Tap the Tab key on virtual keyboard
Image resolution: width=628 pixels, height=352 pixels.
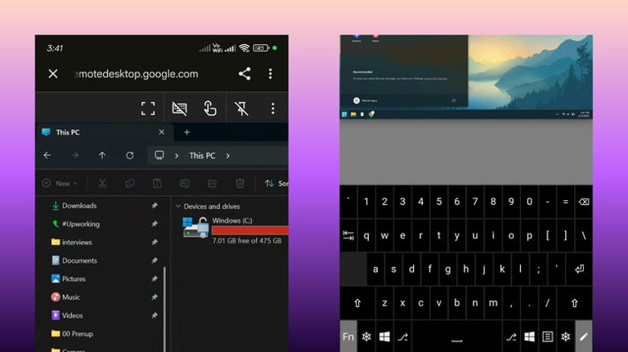coord(348,235)
